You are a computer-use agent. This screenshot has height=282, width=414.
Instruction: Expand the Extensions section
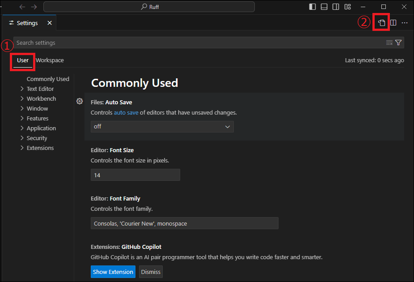click(22, 148)
